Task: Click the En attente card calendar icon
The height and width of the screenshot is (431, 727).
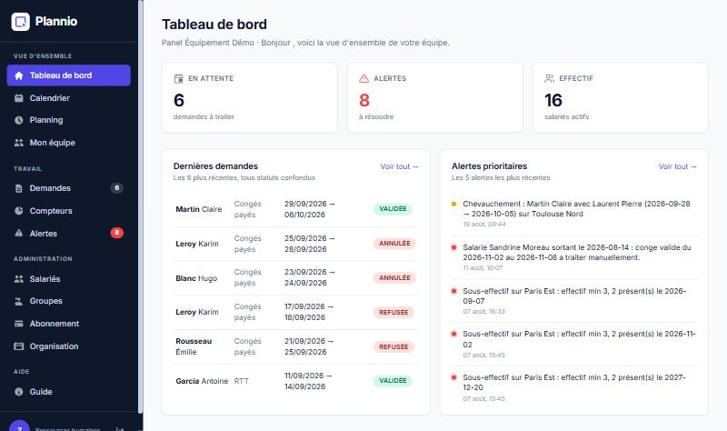Action: tap(178, 78)
